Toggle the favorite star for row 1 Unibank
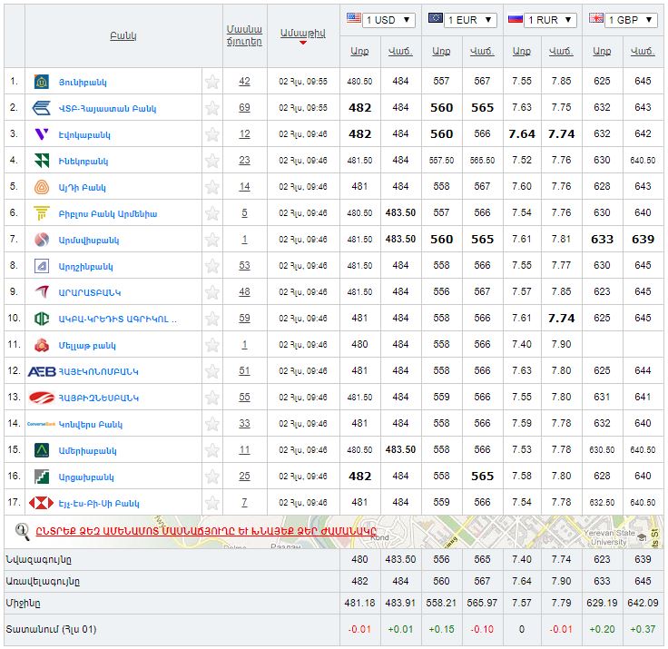The image size is (668, 649). tap(212, 82)
